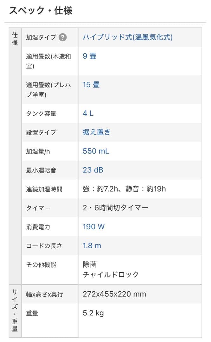Open the 4 L tank capacity link

pyautogui.click(x=88, y=113)
